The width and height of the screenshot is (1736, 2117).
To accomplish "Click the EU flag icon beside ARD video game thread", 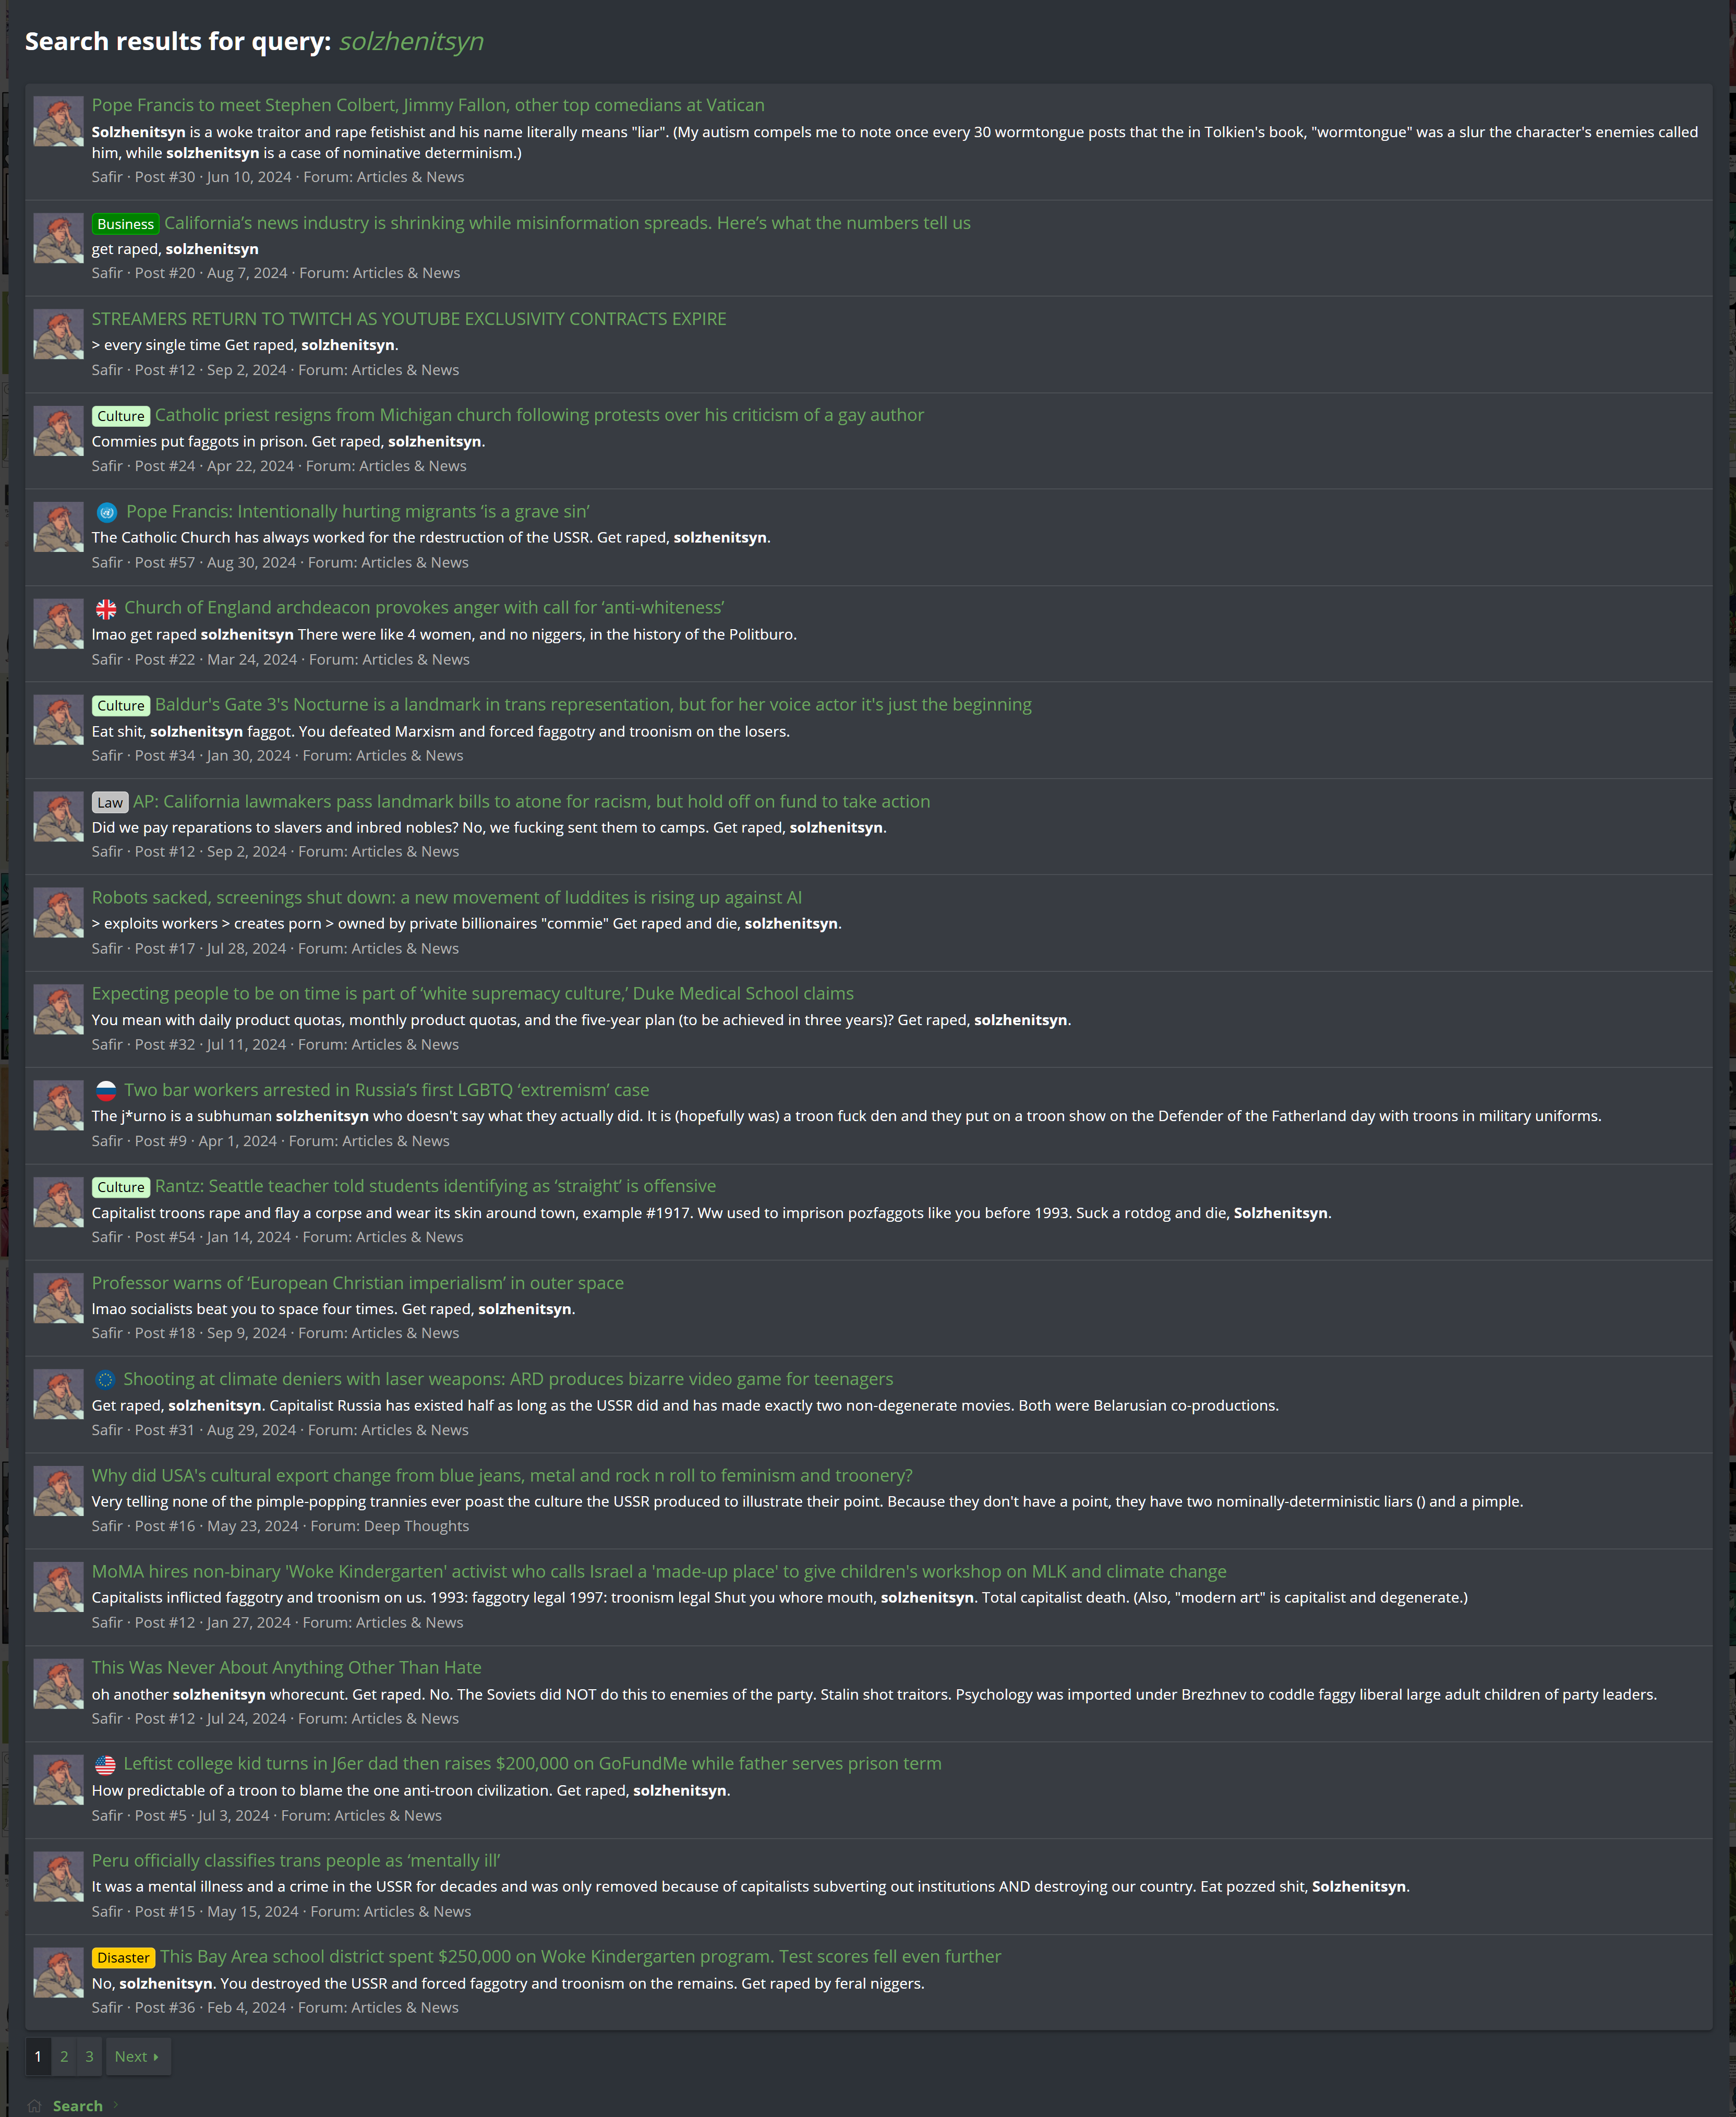I will [x=106, y=1379].
